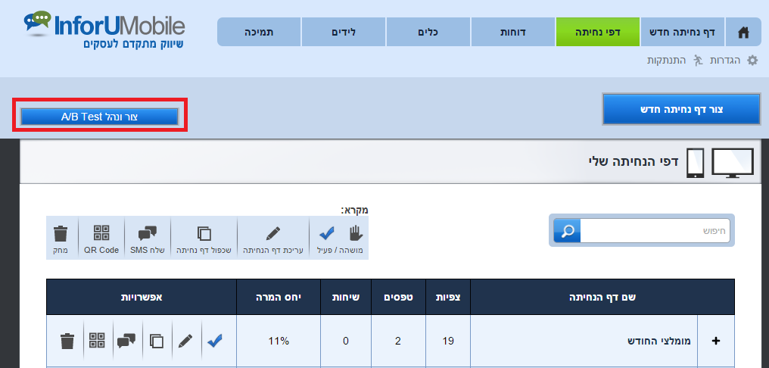Click the צור ונהל A/B Test button
The image size is (769, 368).
click(x=99, y=117)
